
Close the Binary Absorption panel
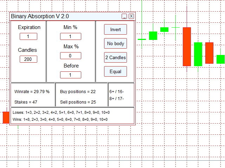pos(131,16)
